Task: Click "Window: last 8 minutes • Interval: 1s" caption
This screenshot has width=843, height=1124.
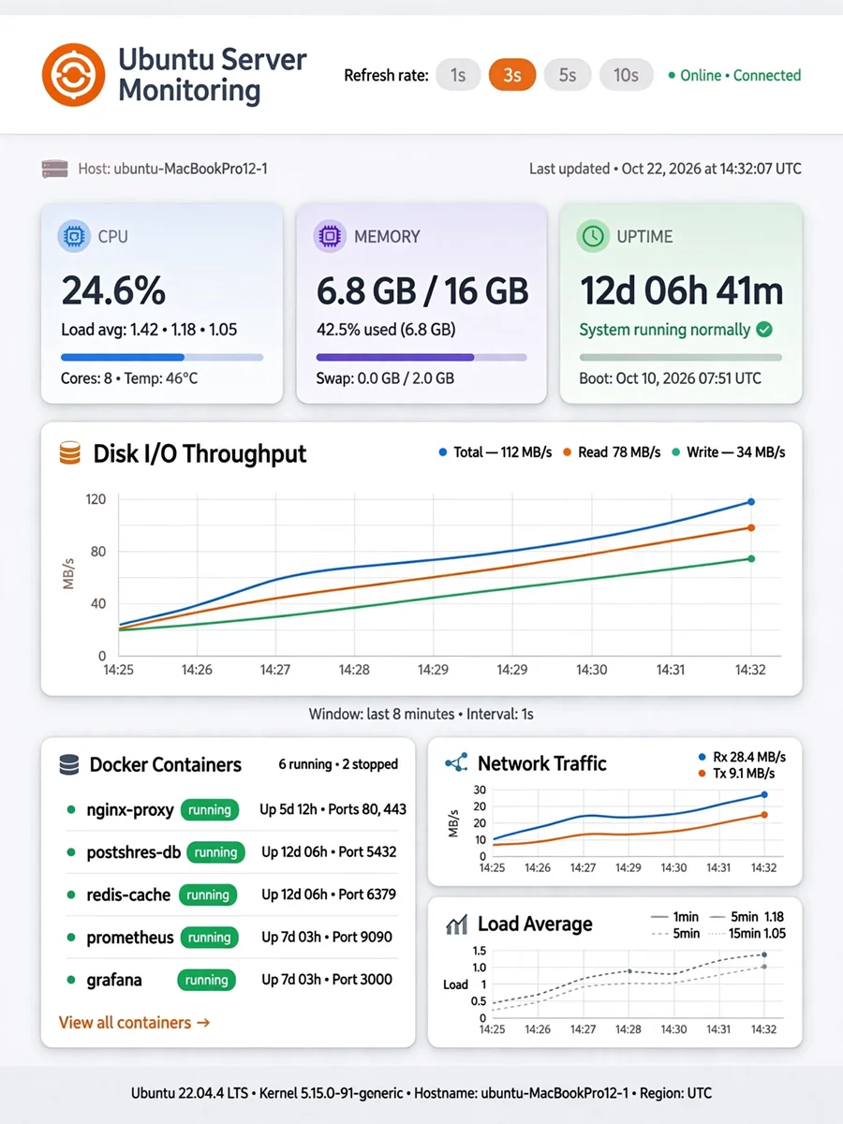Action: 421,714
